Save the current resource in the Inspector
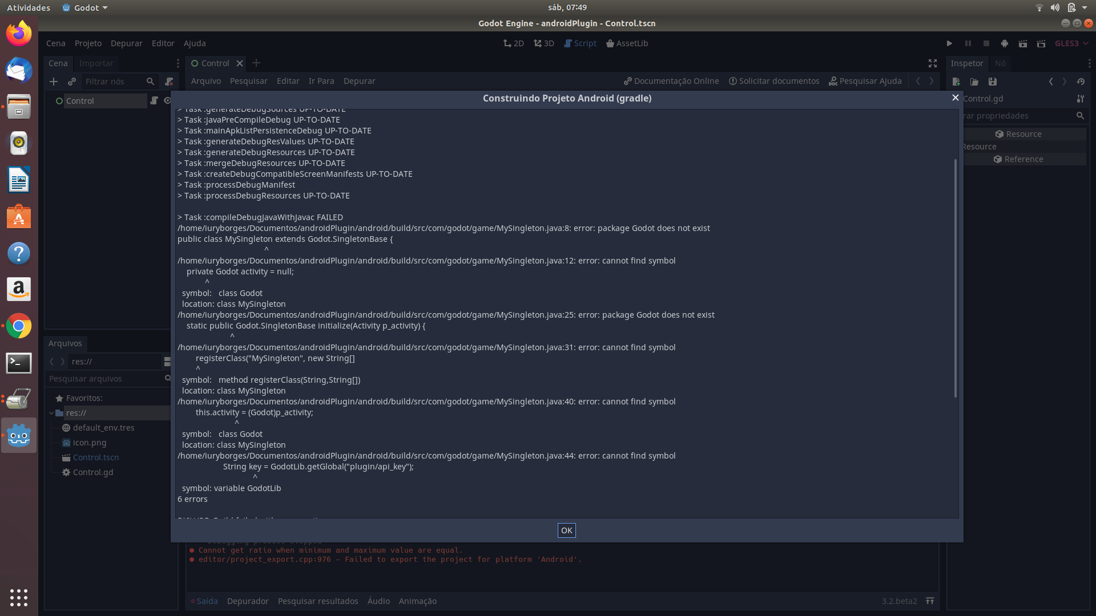Screen dimensions: 1096x616 pyautogui.click(x=993, y=82)
